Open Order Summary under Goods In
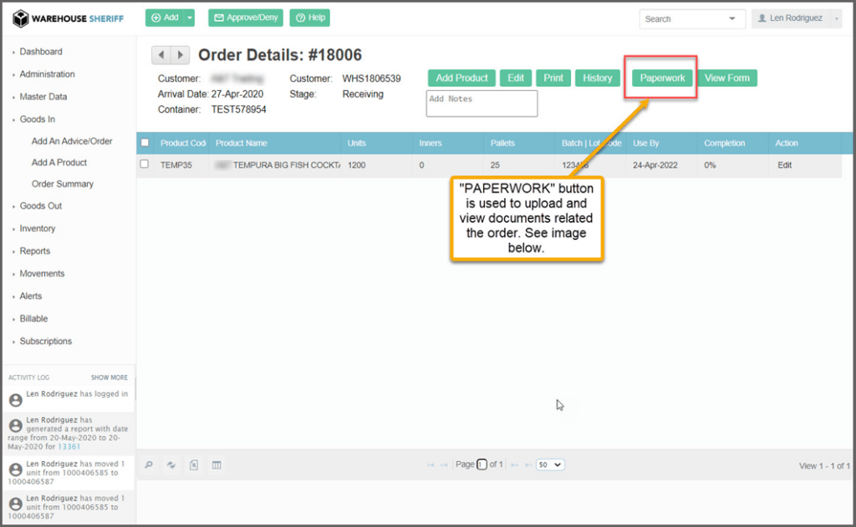856x527 pixels. (63, 184)
